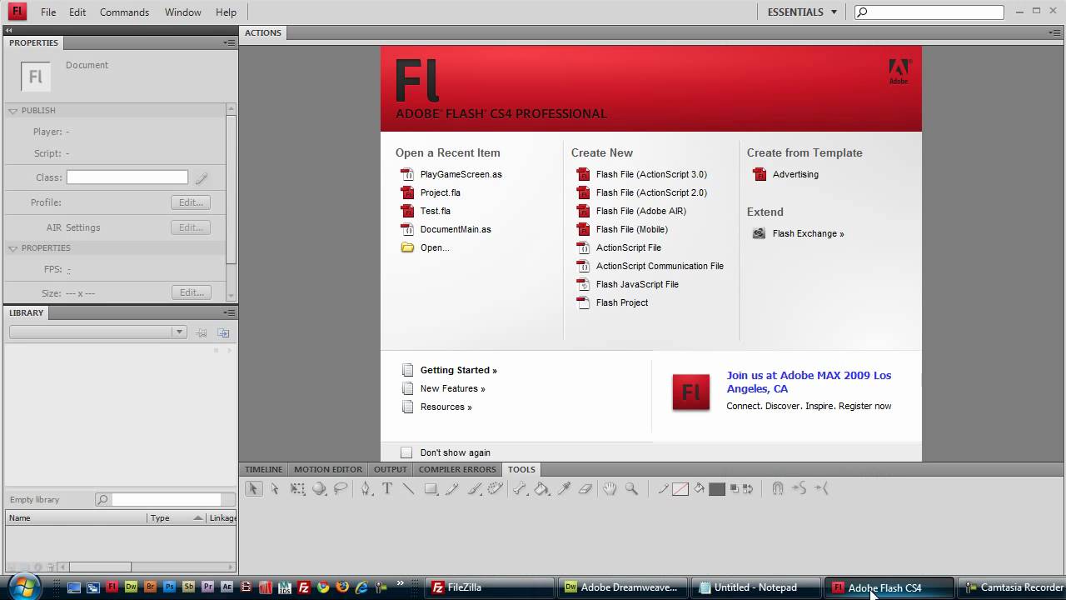The height and width of the screenshot is (600, 1066).
Task: Select the Pen tool
Action: pyautogui.click(x=366, y=489)
